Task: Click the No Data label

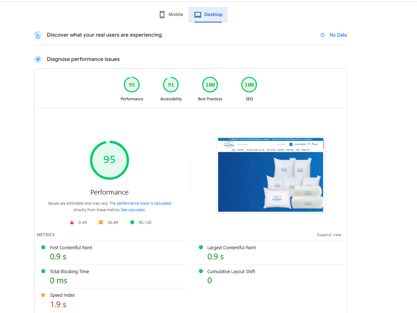Action: click(x=338, y=35)
